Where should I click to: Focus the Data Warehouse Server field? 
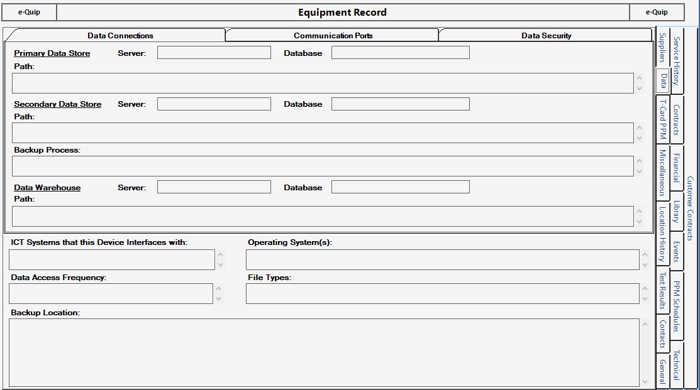214,187
